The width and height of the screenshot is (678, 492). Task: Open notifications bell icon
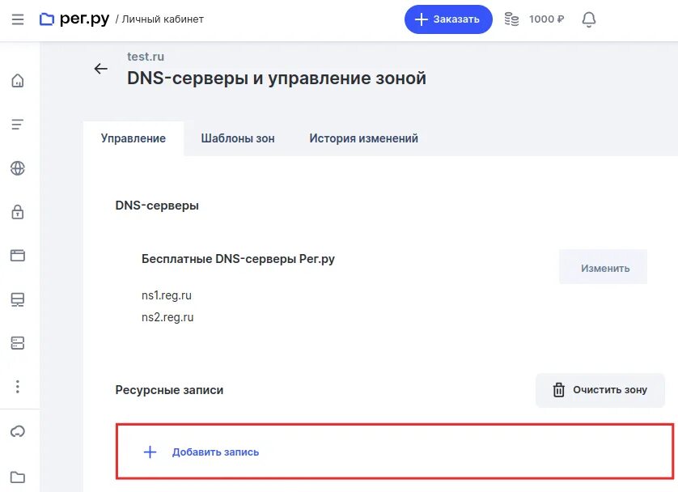(x=588, y=19)
